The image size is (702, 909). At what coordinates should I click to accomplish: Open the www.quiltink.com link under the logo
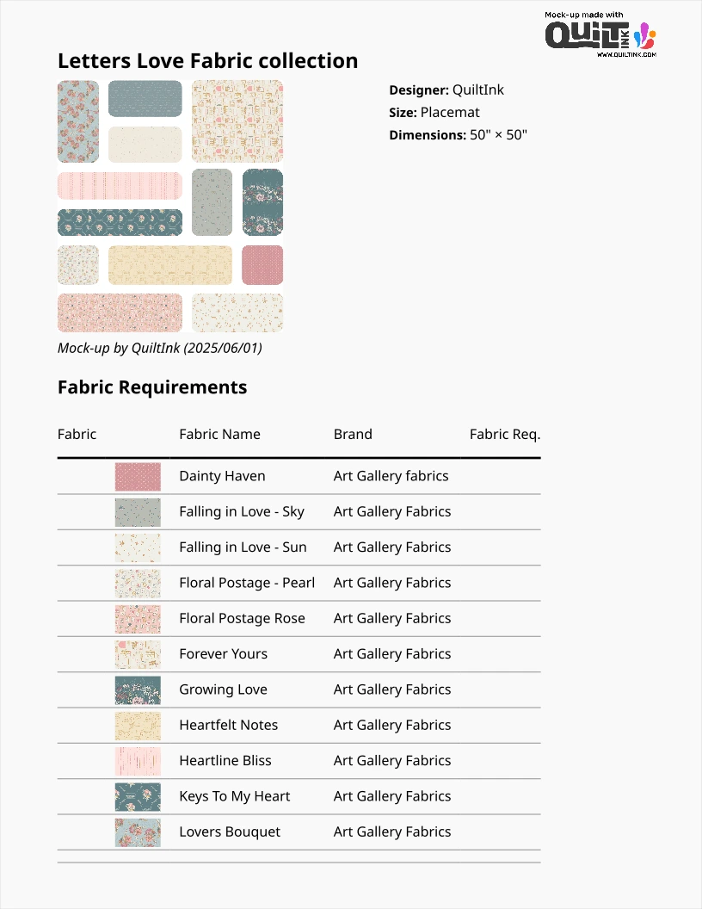pyautogui.click(x=626, y=54)
